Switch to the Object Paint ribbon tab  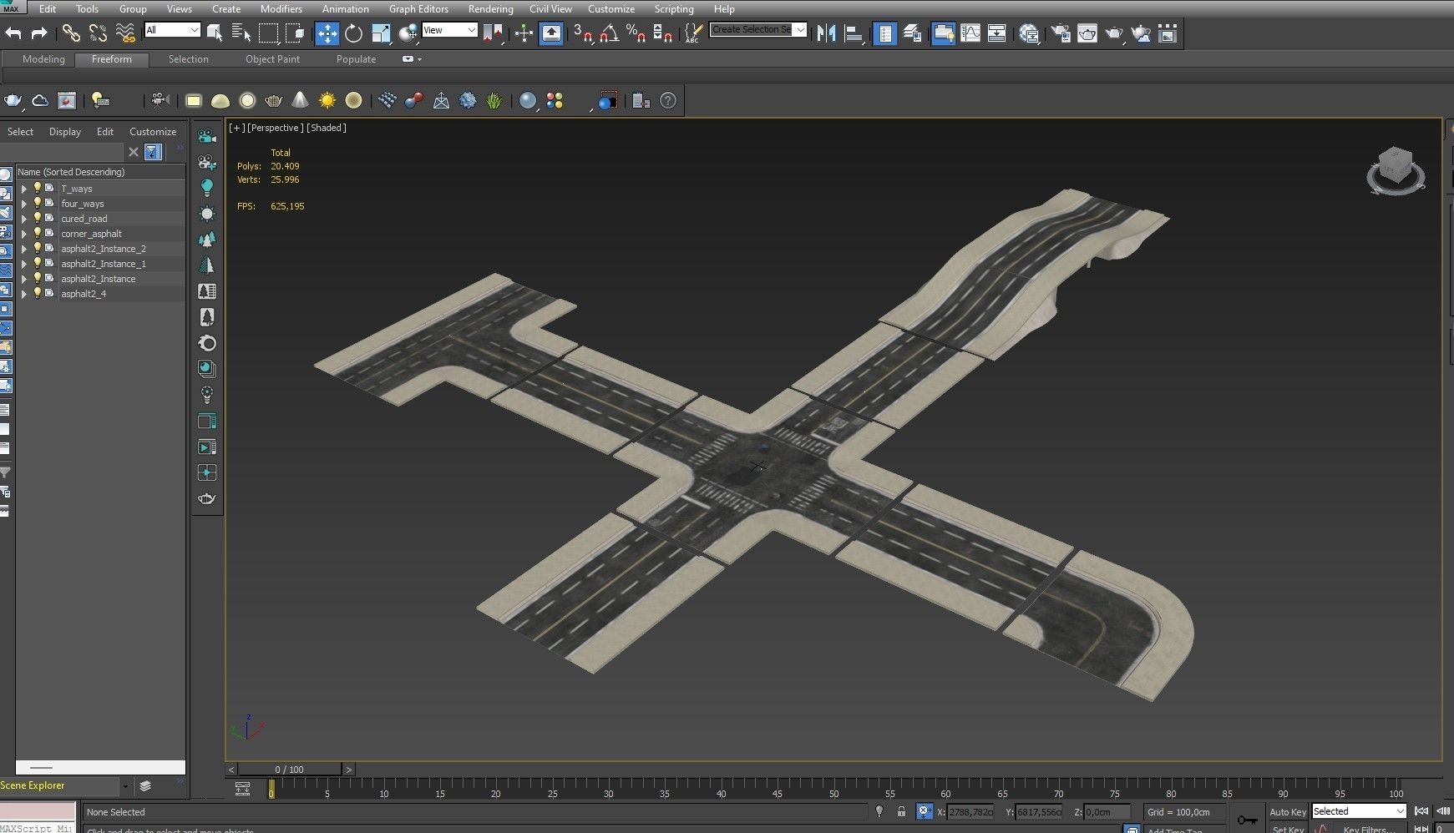coord(272,59)
